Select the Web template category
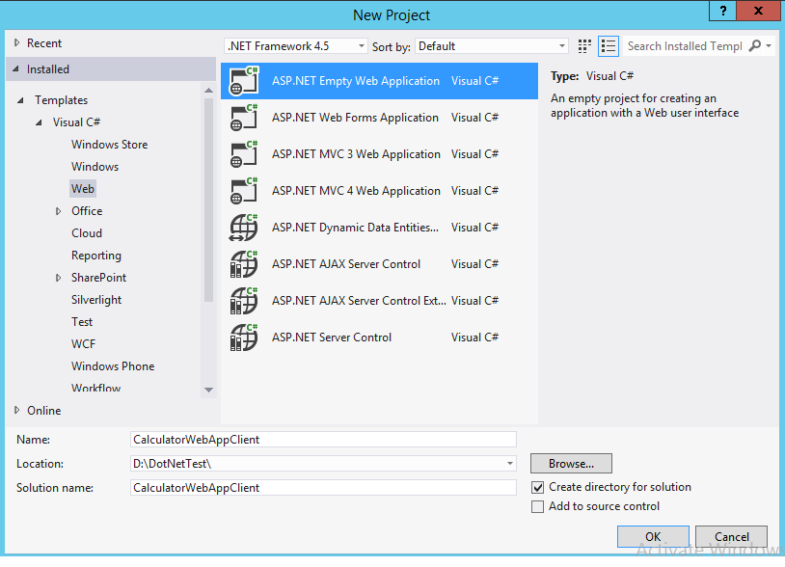Viewport: 785px width, 567px height. point(83,189)
